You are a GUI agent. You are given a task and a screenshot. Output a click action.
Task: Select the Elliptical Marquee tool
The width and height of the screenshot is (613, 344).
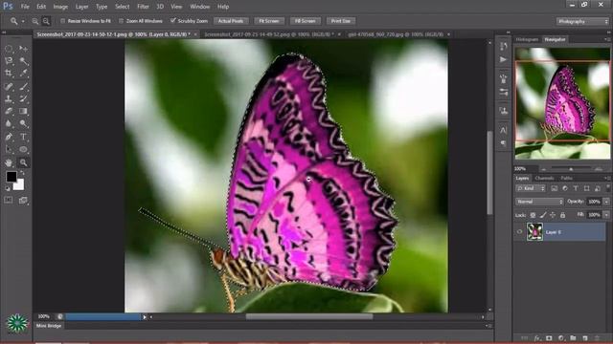pyautogui.click(x=9, y=49)
